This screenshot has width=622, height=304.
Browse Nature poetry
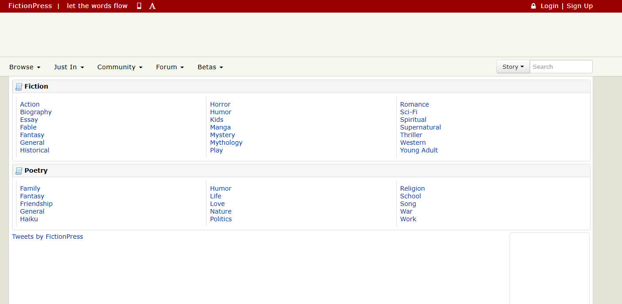220,211
